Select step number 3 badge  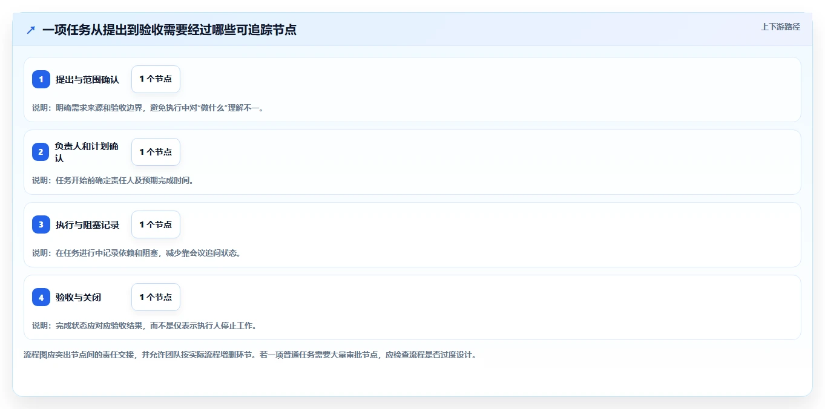(x=41, y=224)
